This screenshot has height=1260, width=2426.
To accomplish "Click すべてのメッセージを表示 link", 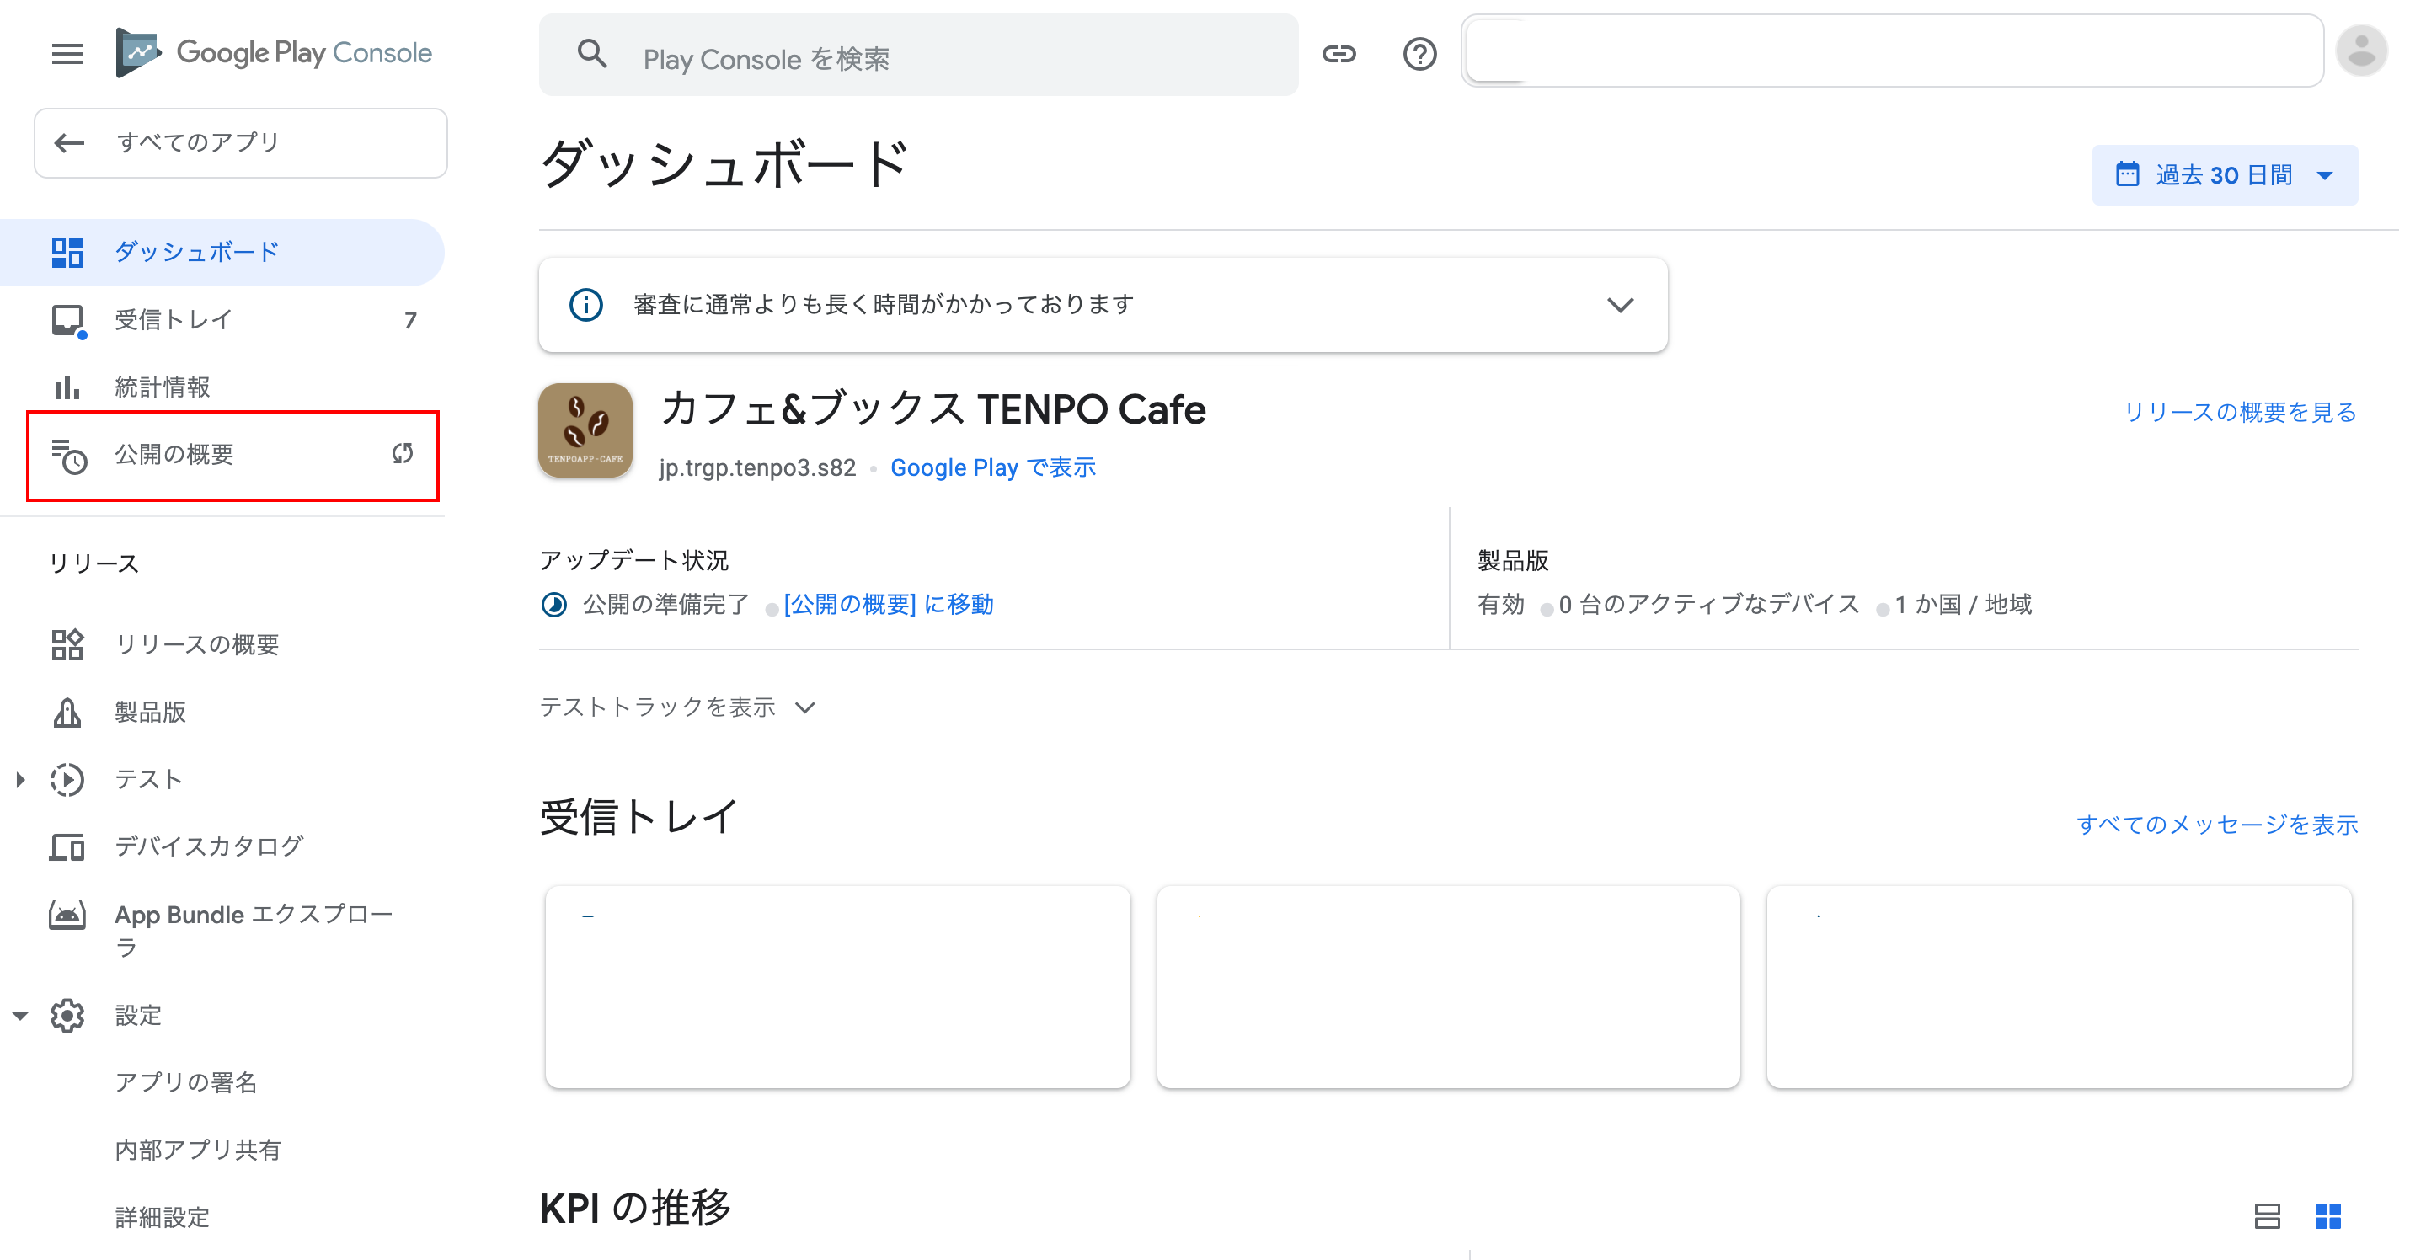I will point(2217,825).
